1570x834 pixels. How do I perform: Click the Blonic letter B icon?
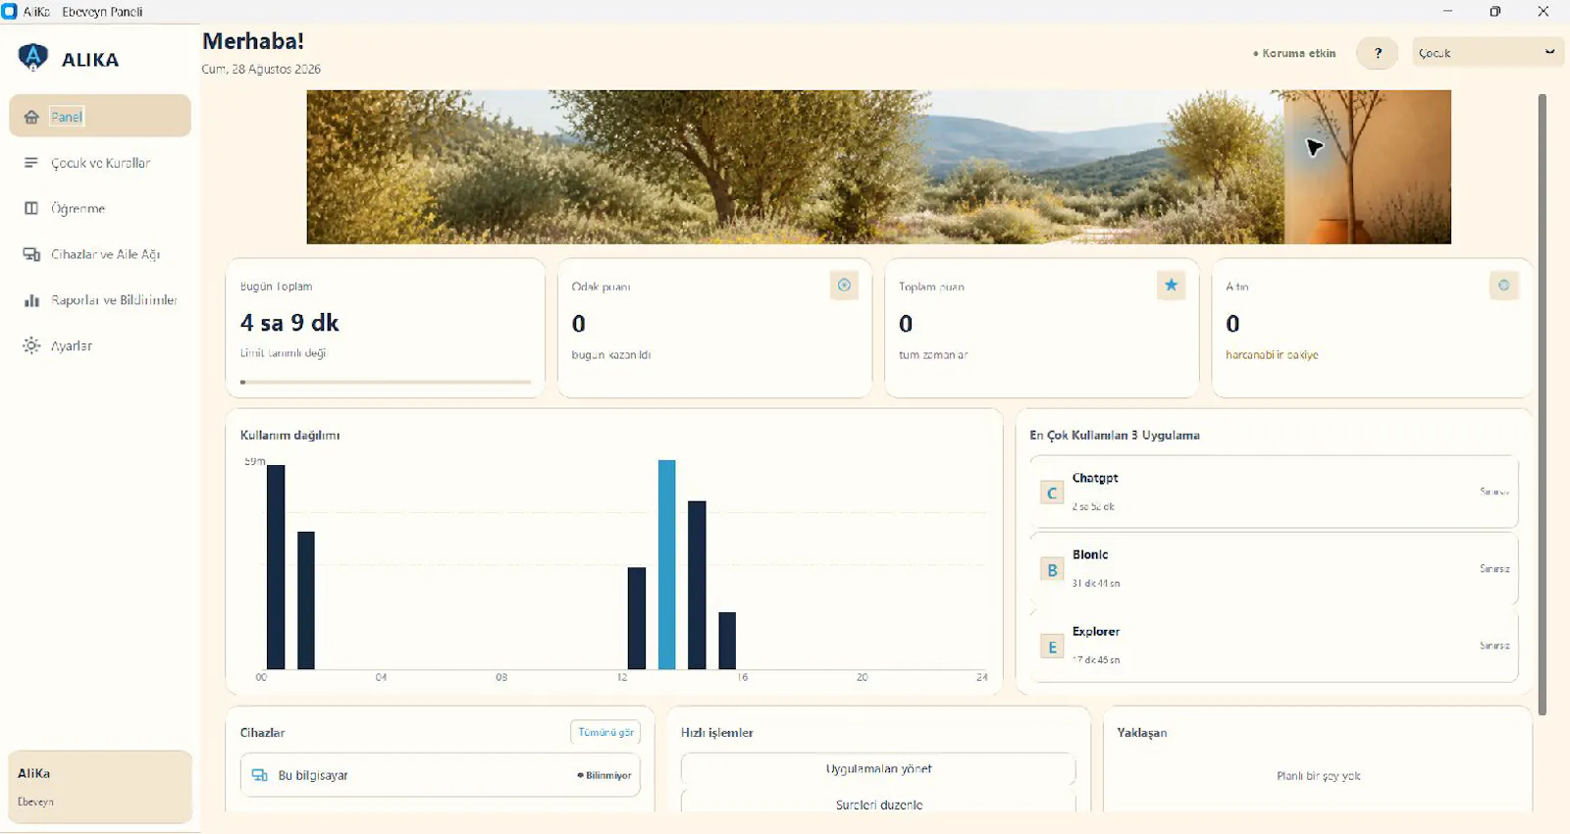[x=1052, y=570]
